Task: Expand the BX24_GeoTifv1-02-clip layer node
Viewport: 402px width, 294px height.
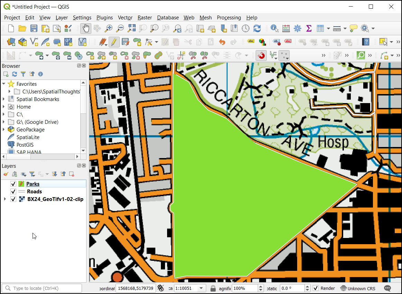Action: click(4, 199)
